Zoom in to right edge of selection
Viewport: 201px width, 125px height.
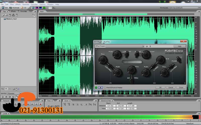pyautogui.click(x=85, y=104)
